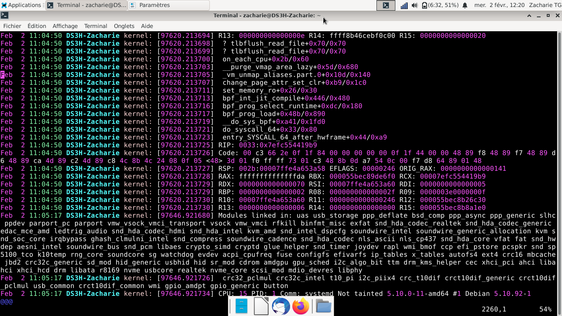Screen dimensions: 562x316
Task: Open the Affichage menu
Action: (x=65, y=26)
